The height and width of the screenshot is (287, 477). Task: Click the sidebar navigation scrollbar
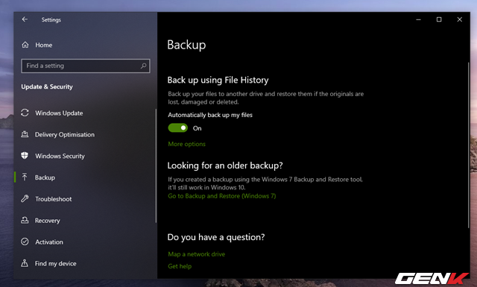tap(156, 166)
